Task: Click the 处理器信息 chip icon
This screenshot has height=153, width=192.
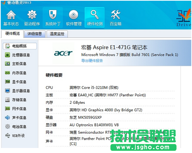Action: click(8, 55)
